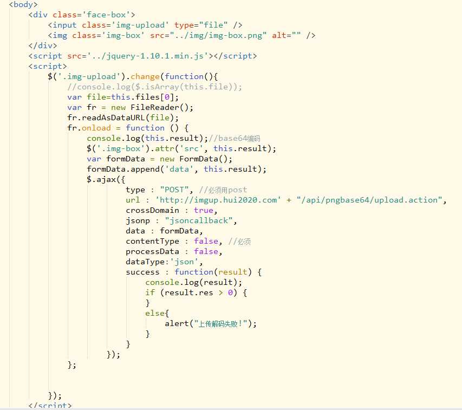The height and width of the screenshot is (410, 462).
Task: Select the input img-upload line
Action: coord(145,25)
